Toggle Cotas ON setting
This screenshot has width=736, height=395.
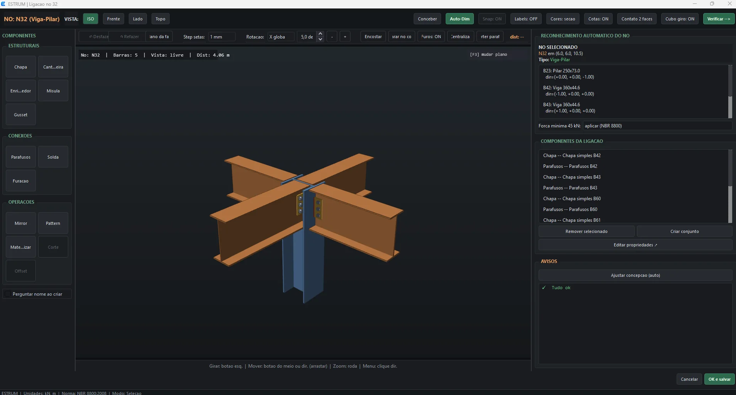coord(598,19)
